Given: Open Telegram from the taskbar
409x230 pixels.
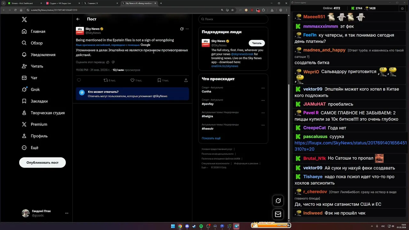Looking at the screenshot, I should [x=237, y=226].
